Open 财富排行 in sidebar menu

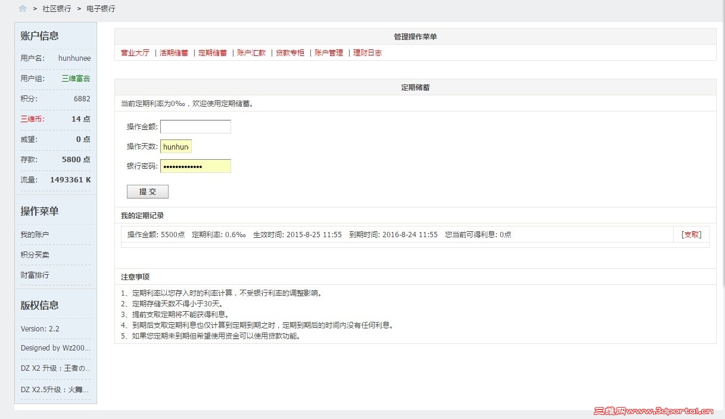tap(35, 275)
